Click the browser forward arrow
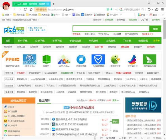 (x=20, y=10)
